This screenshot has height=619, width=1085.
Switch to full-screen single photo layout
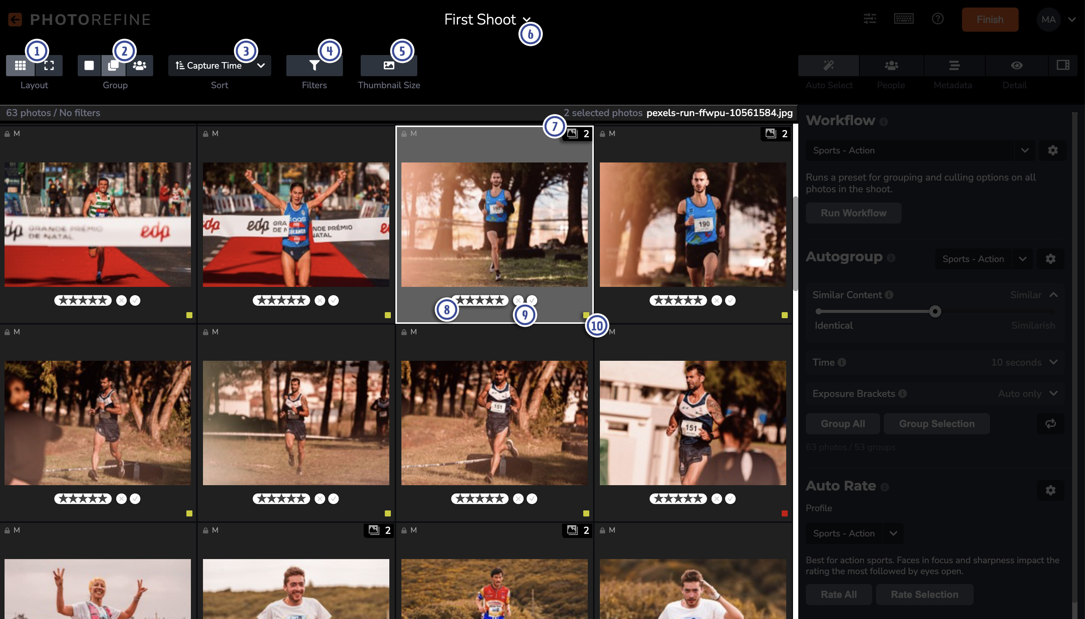click(49, 66)
